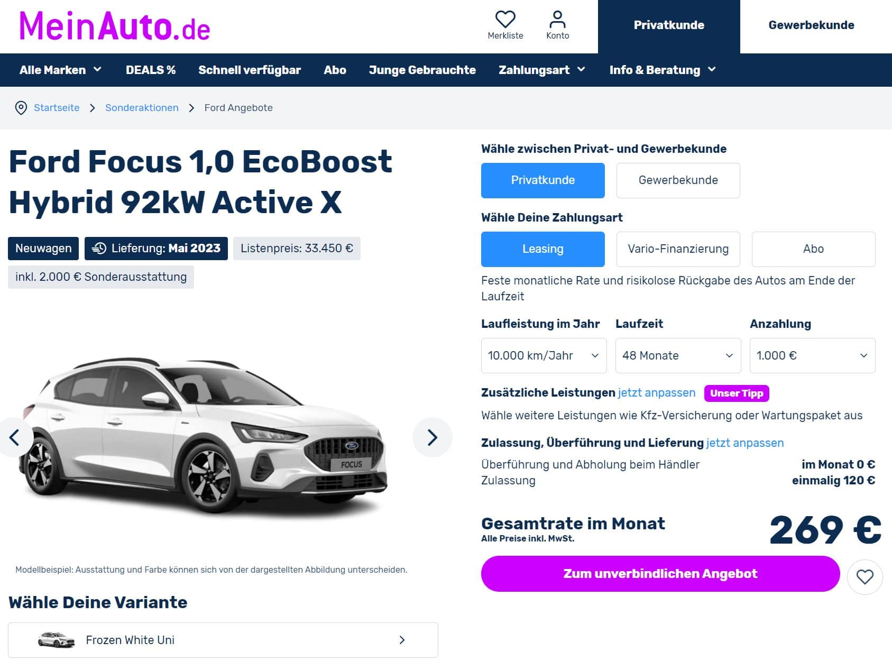Click the einmalig 120 € value

click(x=833, y=481)
